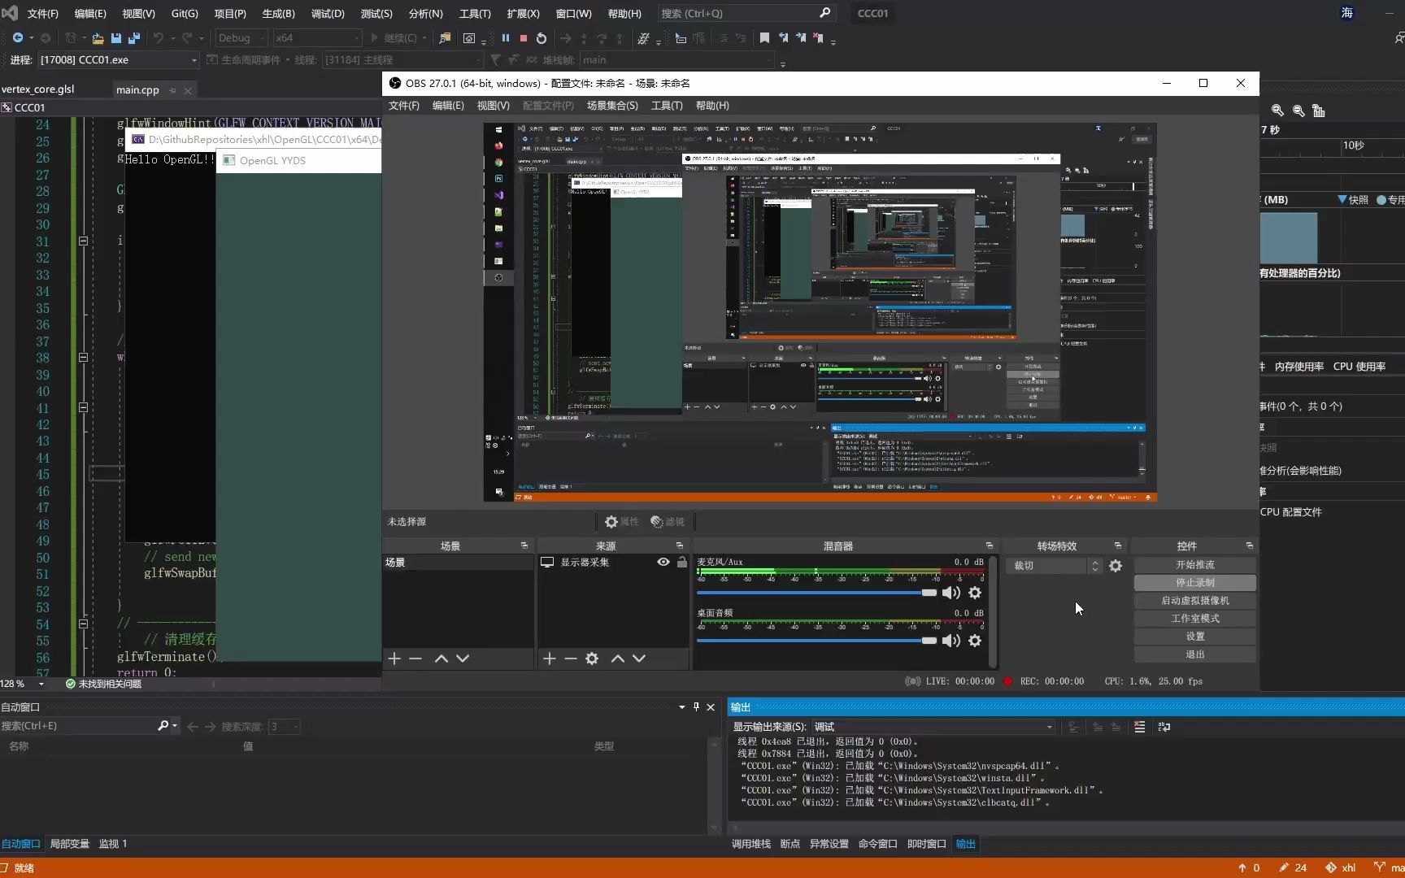Click the 工作室模式 button

coord(1194,618)
